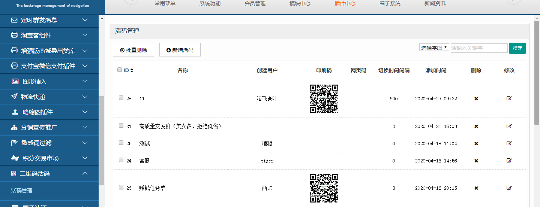Switch to the 会员管理 top tab

(255, 4)
